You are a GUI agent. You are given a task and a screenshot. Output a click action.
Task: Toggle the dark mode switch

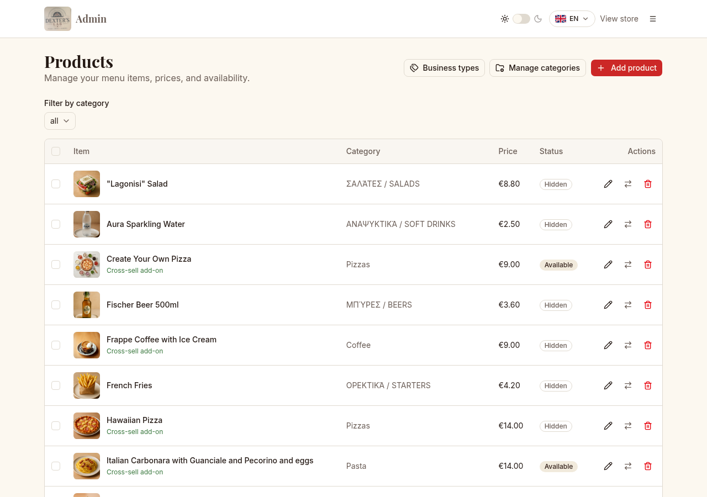coord(521,19)
